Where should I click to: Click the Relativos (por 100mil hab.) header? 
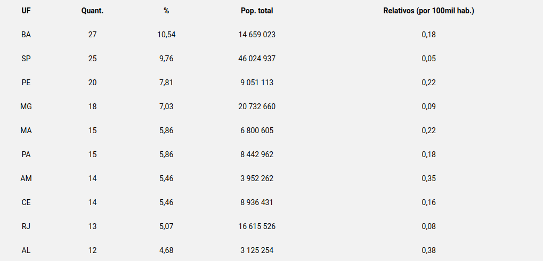(428, 11)
